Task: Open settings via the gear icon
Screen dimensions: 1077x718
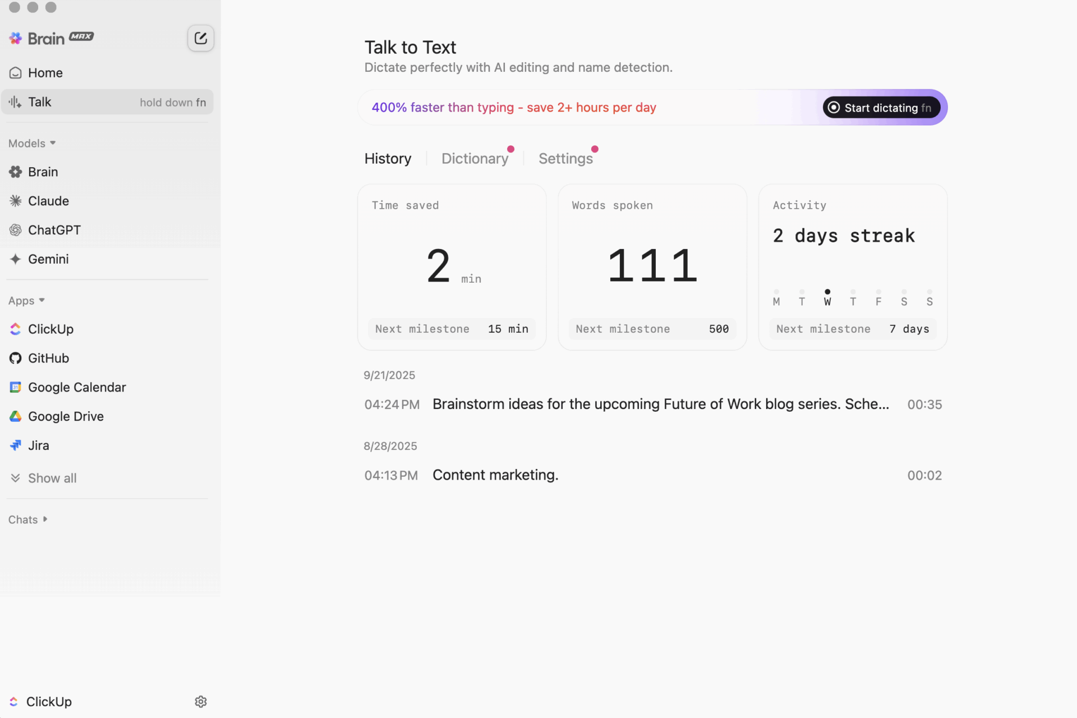Action: coord(200,701)
